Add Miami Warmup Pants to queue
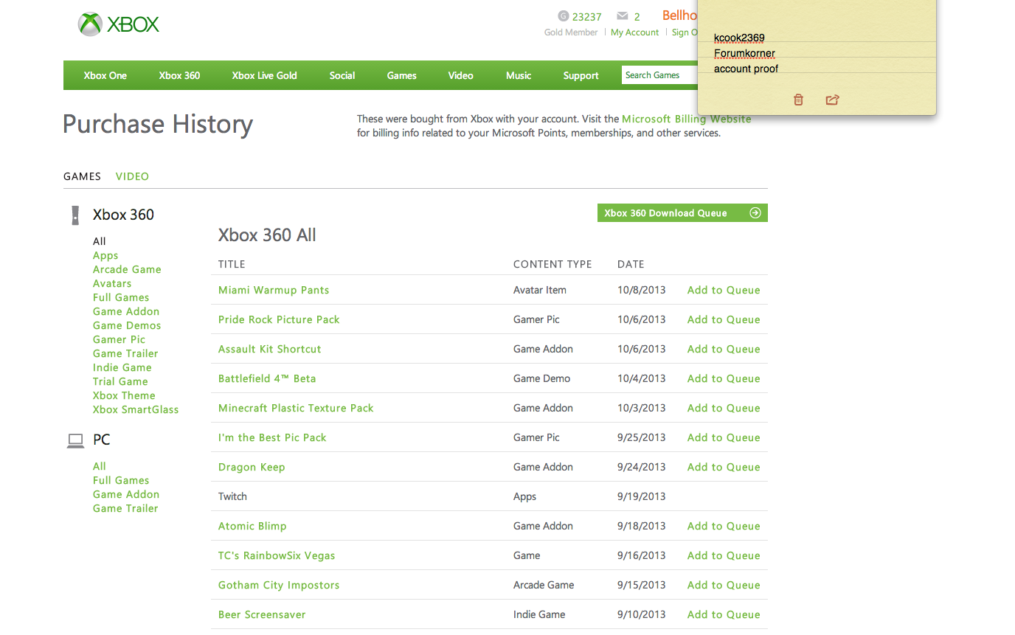The height and width of the screenshot is (635, 1015). 724,290
